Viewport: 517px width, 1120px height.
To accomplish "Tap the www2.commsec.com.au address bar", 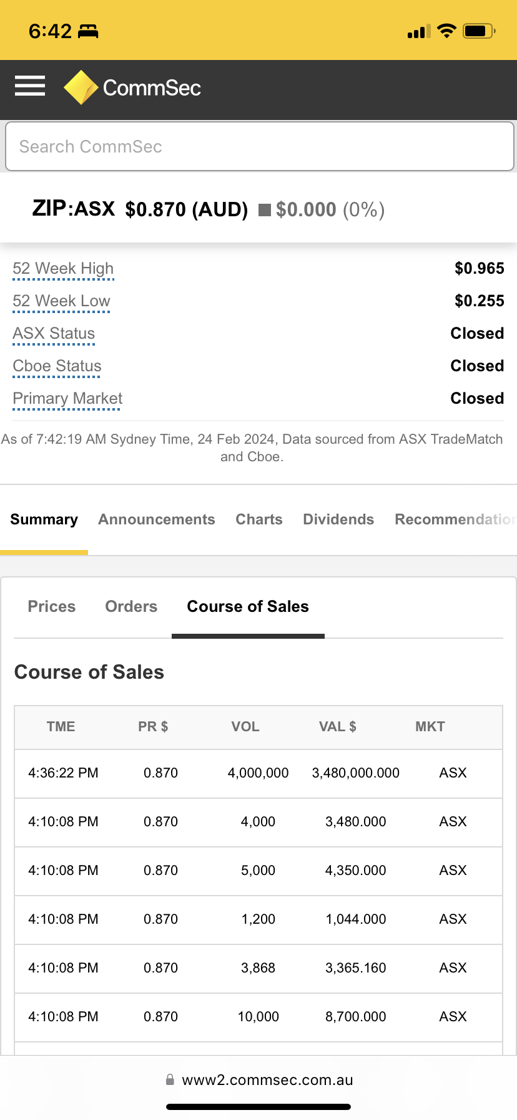I will click(x=267, y=1079).
